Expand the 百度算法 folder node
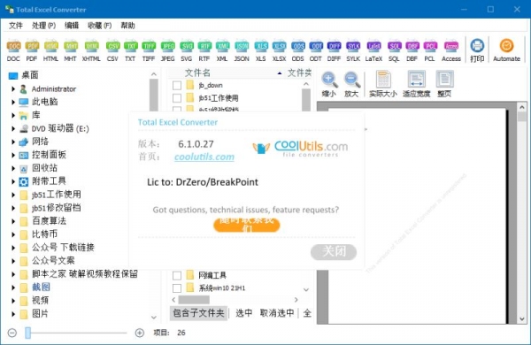This screenshot has width=531, height=345. 13,221
